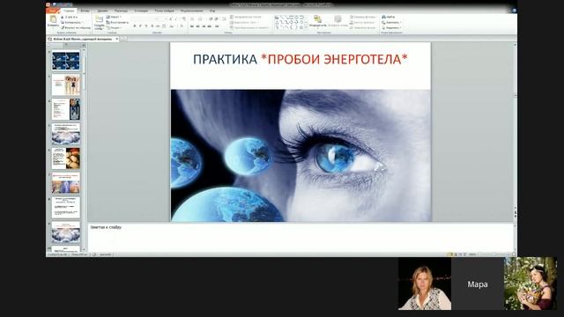Viewport: 564px width, 317px height.
Task: Click the line spacing icon
Action: pos(224,18)
